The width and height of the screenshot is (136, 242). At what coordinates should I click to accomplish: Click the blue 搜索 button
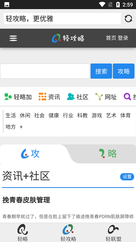click(x=101, y=71)
